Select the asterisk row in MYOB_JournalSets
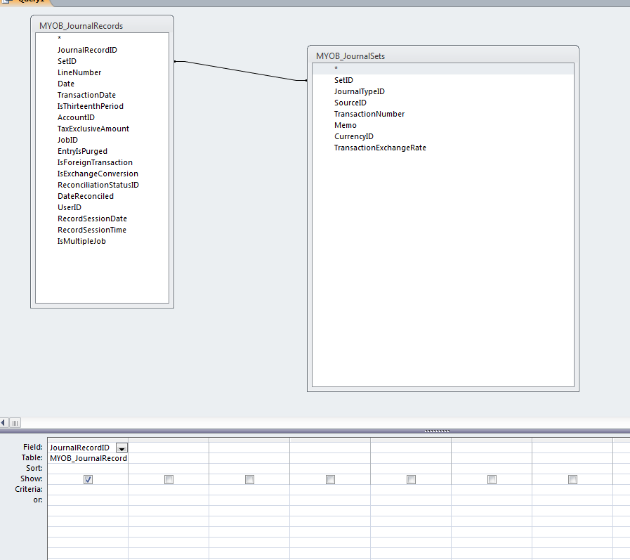The width and height of the screenshot is (630, 560). pos(442,69)
